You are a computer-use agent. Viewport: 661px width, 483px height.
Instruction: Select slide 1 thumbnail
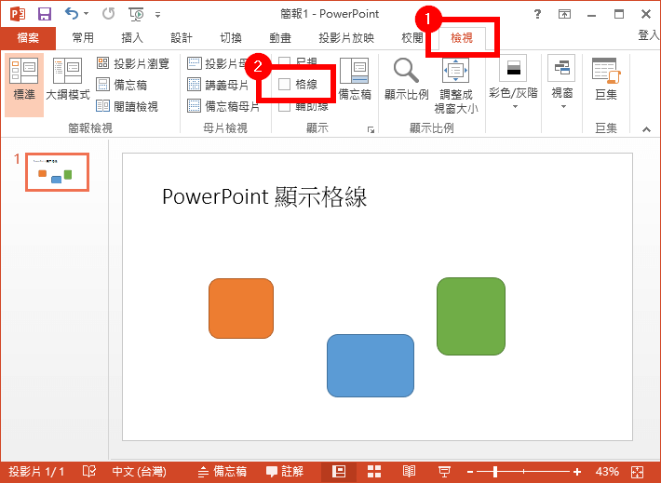pos(58,172)
